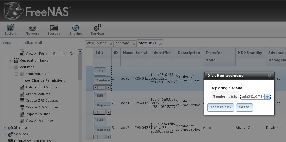Click the Create Volume icon
Image resolution: width=286 pixels, height=142 pixels.
[22, 94]
